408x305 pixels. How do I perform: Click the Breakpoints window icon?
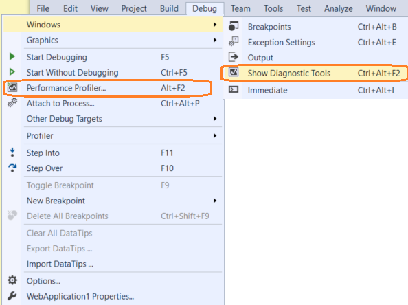(234, 26)
